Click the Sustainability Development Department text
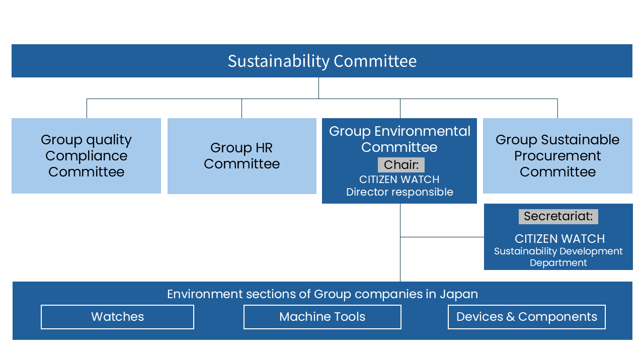Viewport: 644px width, 362px height. [558, 257]
